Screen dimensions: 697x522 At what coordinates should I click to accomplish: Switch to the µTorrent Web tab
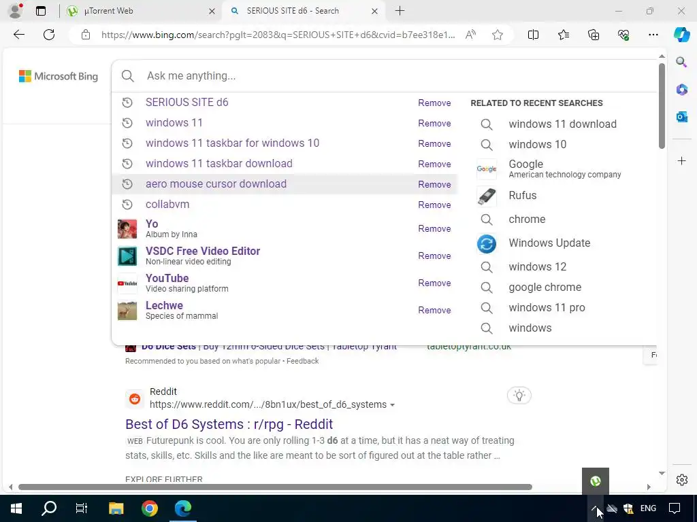(140, 11)
